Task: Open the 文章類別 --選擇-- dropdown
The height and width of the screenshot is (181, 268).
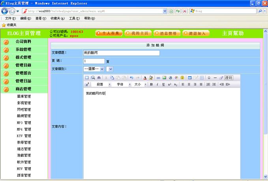Action: click(x=94, y=69)
